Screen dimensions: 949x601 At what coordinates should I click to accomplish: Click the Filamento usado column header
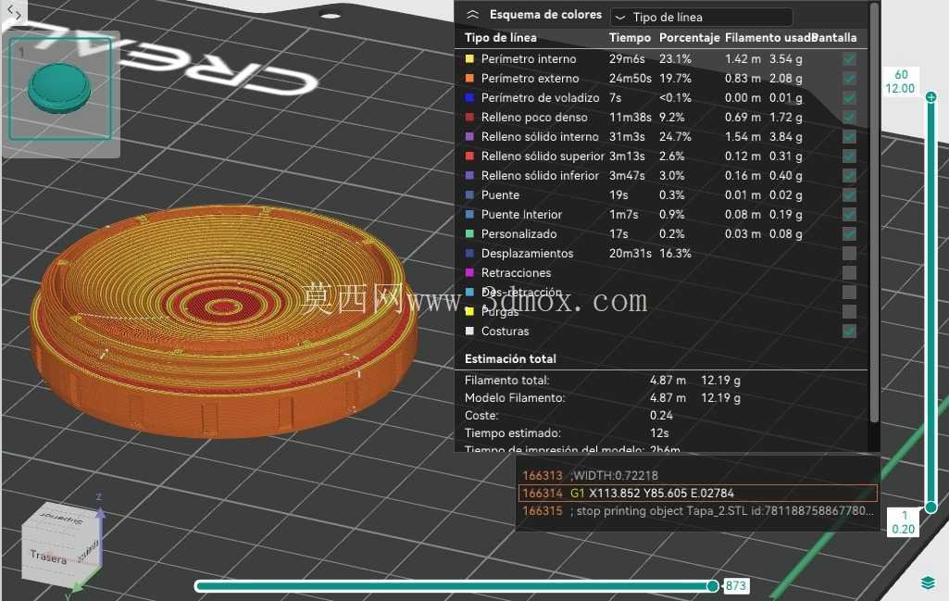pos(768,38)
